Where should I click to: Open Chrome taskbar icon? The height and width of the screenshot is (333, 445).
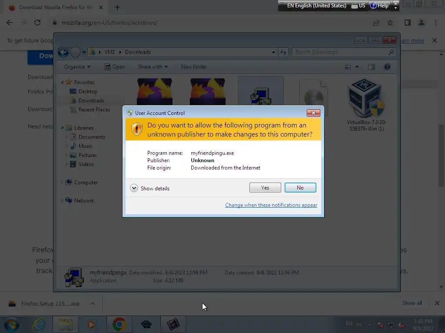point(119,324)
